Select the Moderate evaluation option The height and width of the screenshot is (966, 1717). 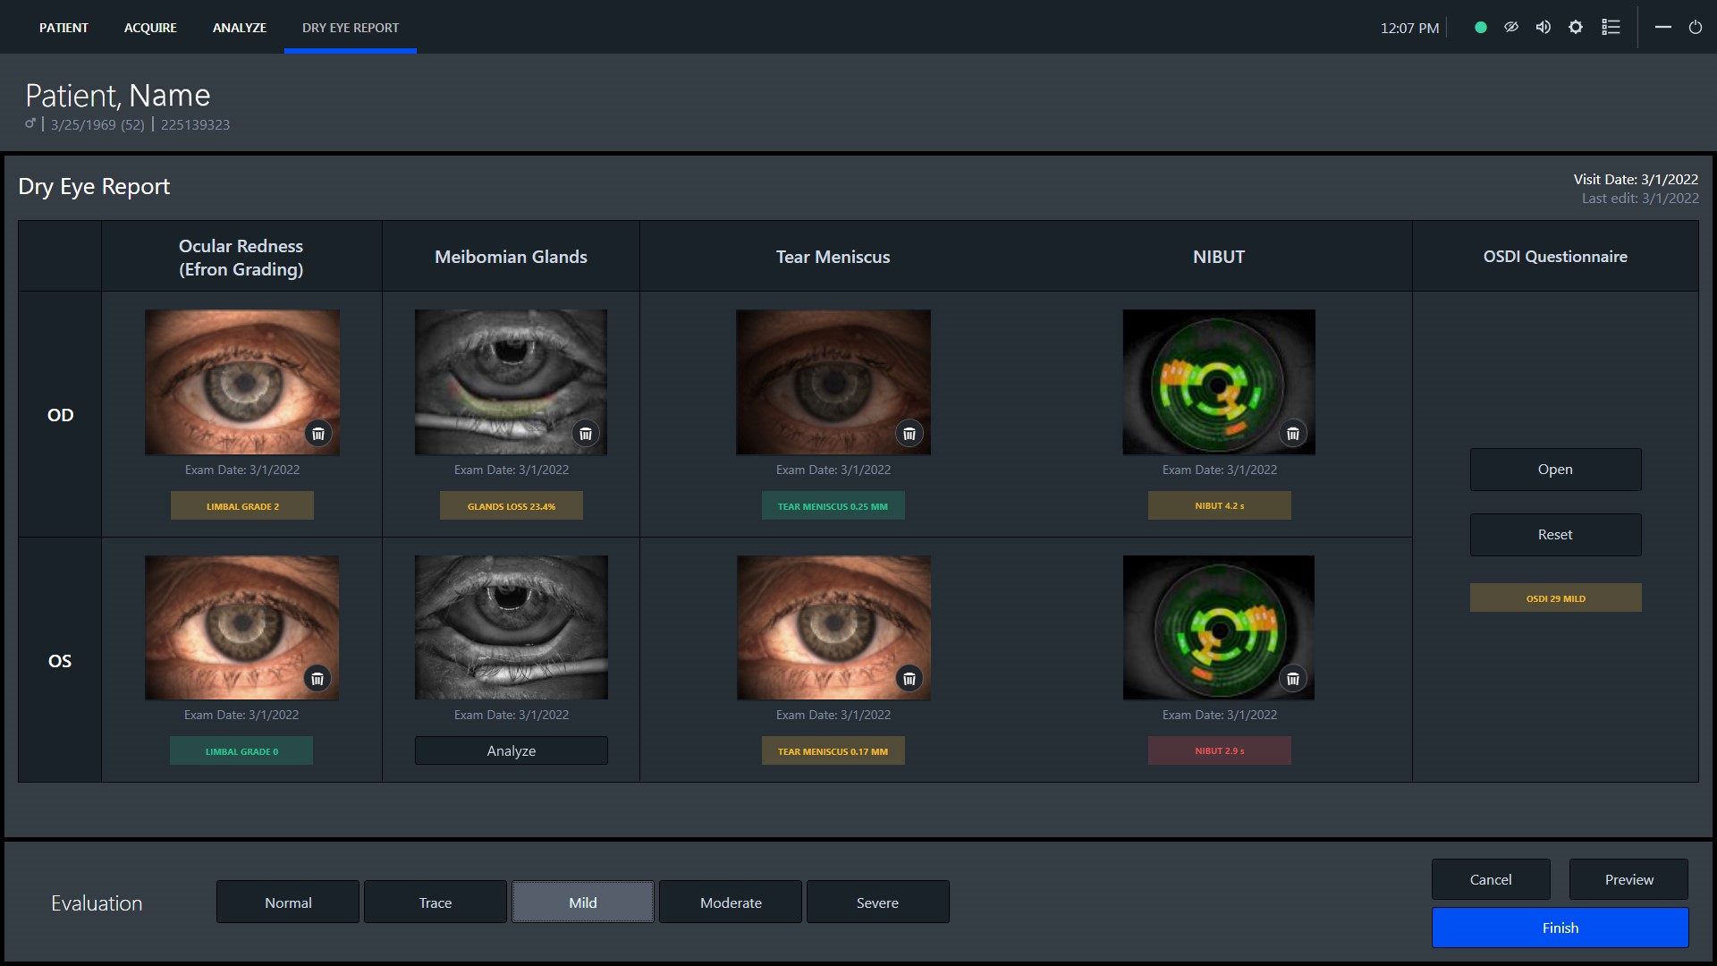click(730, 901)
